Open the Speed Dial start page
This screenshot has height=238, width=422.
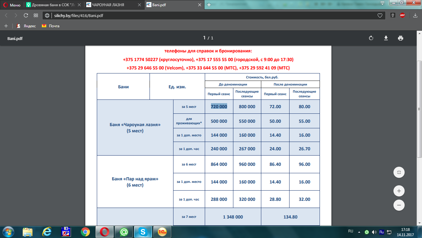click(x=36, y=15)
